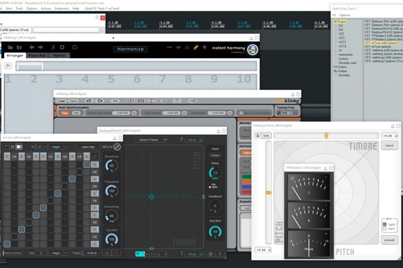403x268 pixels.
Task: Click the reTune round logo icon
Action: (117, 147)
